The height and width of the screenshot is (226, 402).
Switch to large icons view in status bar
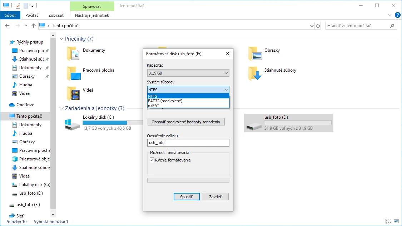(396, 221)
